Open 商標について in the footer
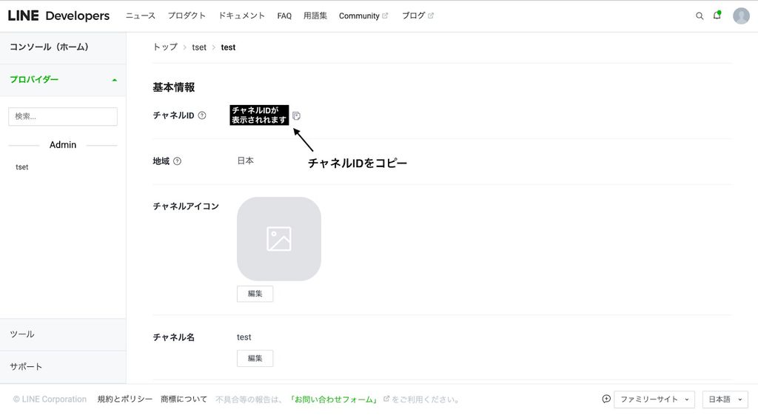The height and width of the screenshot is (415, 758). [x=184, y=399]
